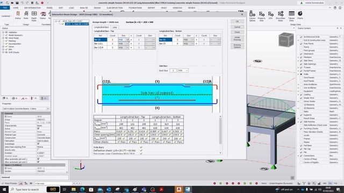Viewport: 344px width, 193px height.
Task: Enable the Points checkbox in Scene Content
Action: coord(301,47)
